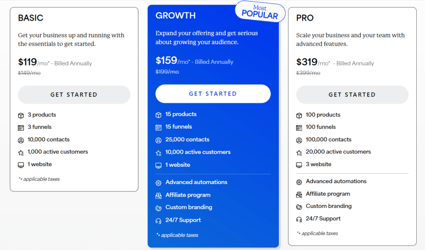Click the 24/7 Support headset icon in PRO
Image resolution: width=425 pixels, height=250 pixels.
click(299, 219)
